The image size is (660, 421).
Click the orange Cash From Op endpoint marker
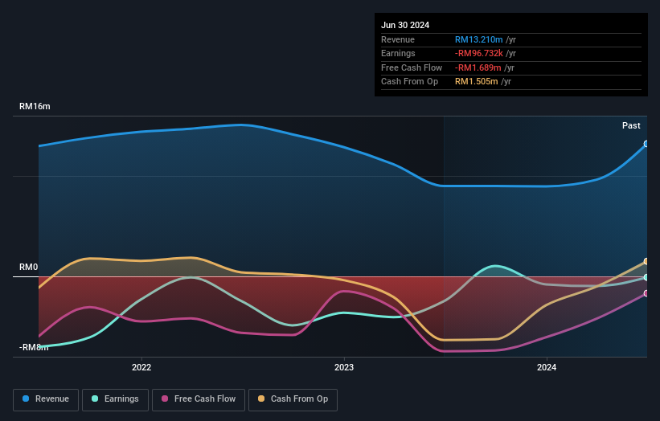[x=646, y=262]
